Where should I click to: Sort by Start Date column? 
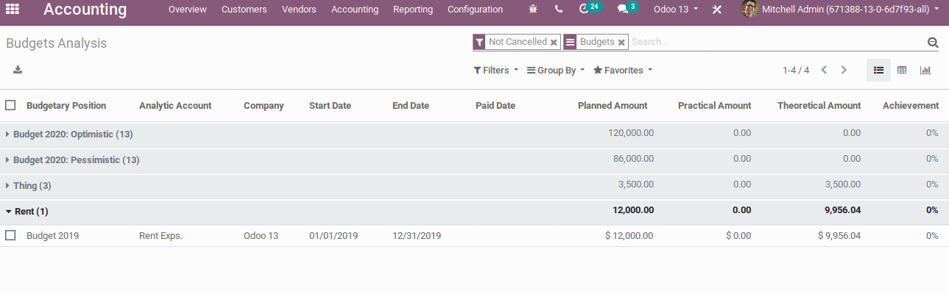click(330, 106)
